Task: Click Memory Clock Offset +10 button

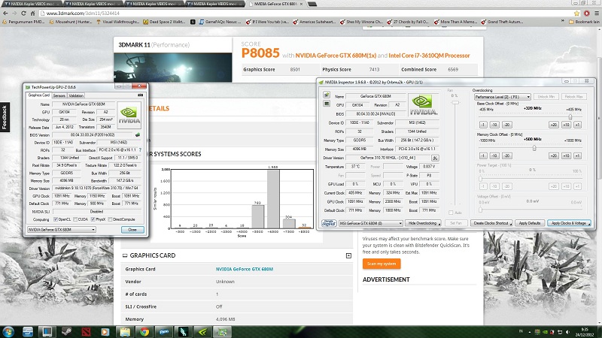Action: click(x=566, y=156)
